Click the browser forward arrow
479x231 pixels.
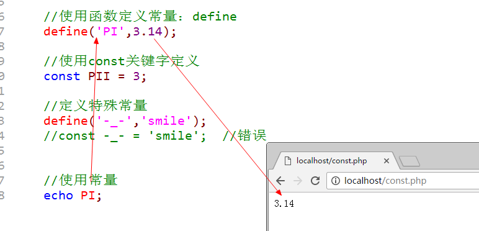(x=298, y=181)
